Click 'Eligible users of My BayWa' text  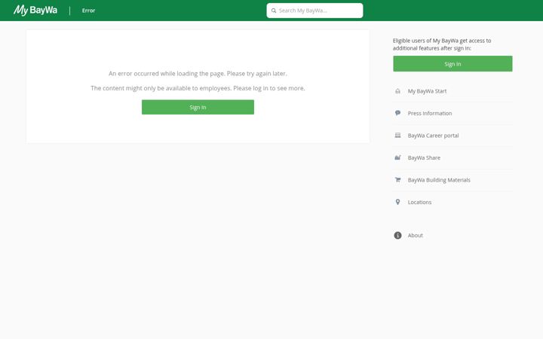point(442,44)
